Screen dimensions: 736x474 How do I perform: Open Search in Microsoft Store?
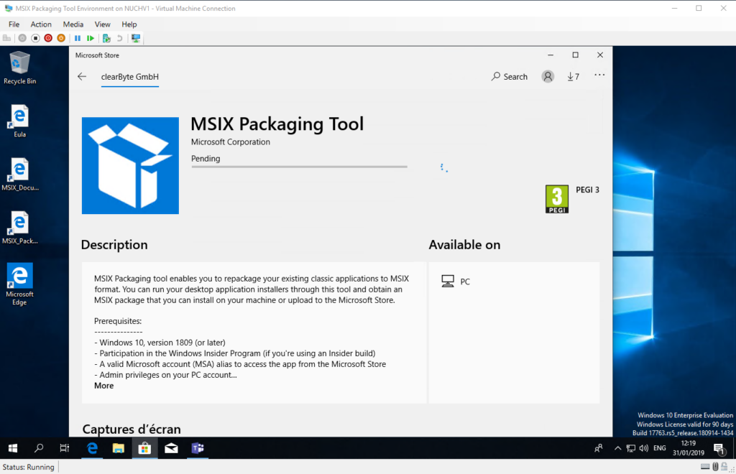510,76
